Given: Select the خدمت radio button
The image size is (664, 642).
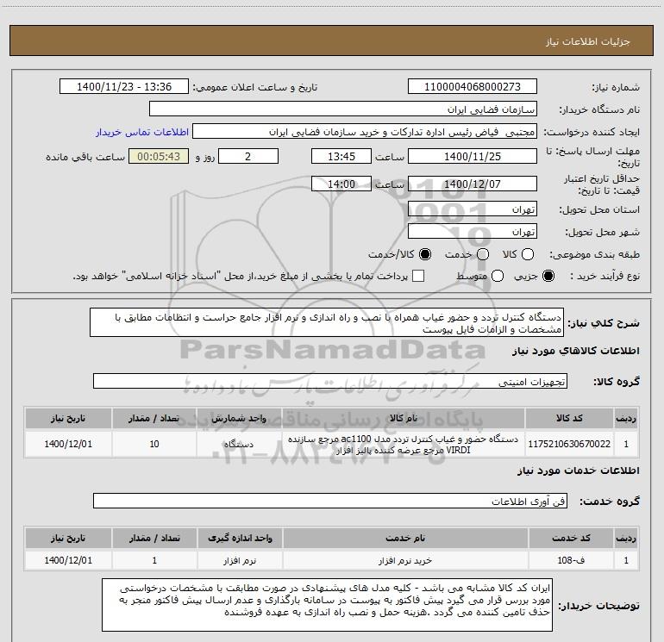Looking at the screenshot, I should point(483,254).
